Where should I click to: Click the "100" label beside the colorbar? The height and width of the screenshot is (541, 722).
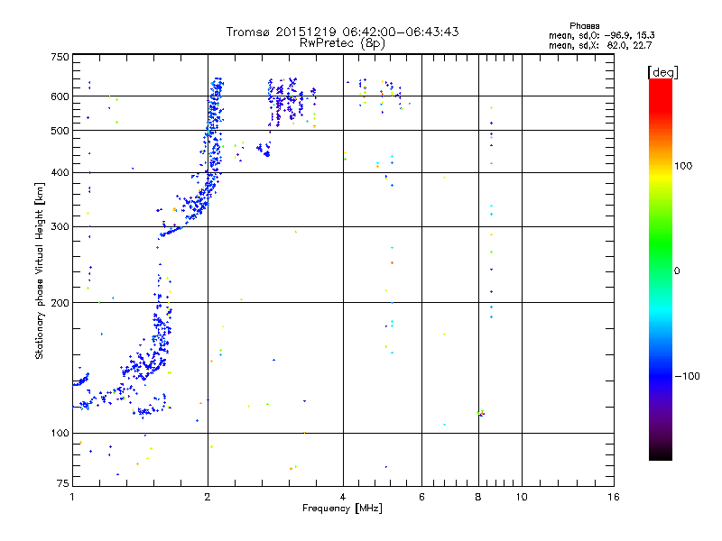click(x=683, y=166)
